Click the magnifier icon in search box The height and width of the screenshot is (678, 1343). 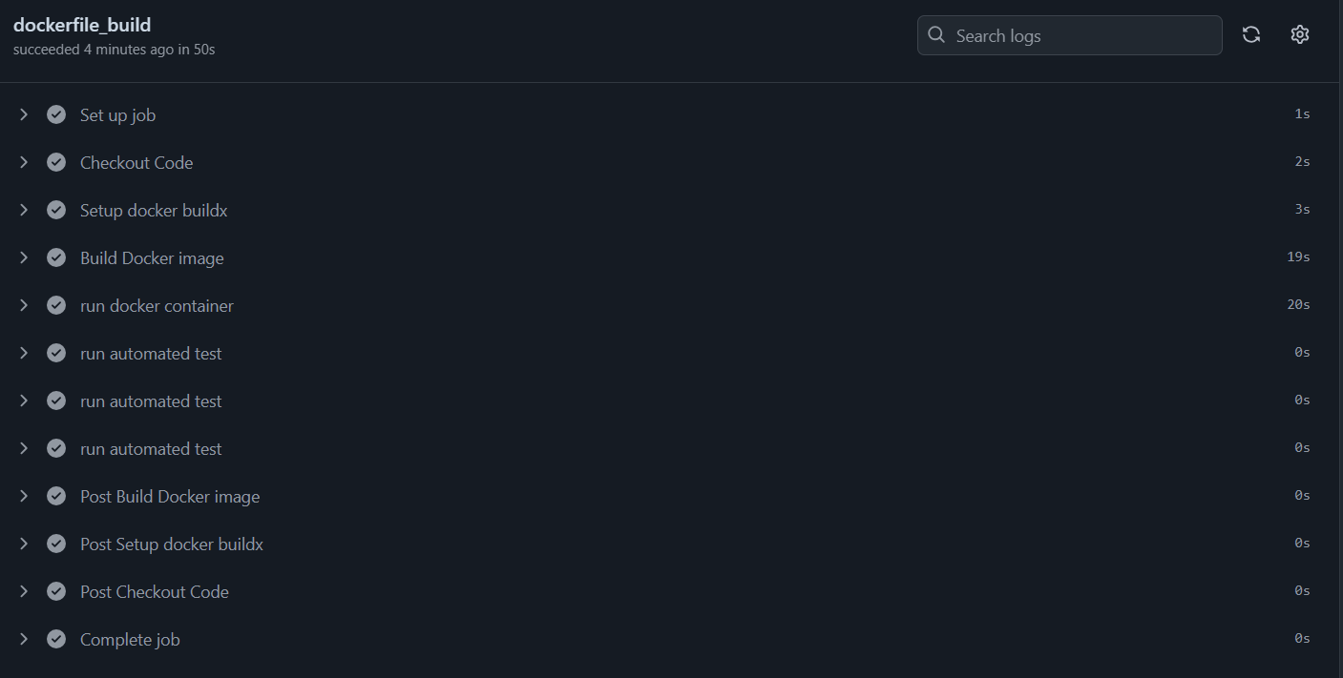tap(936, 35)
